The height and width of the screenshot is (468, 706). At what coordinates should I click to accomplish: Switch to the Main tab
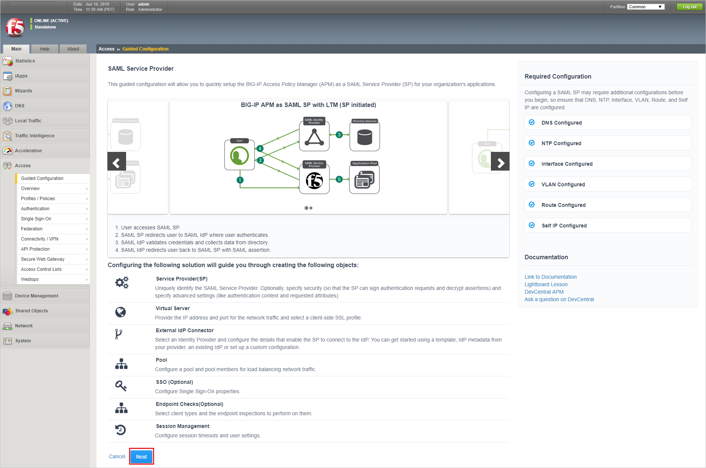[x=16, y=49]
